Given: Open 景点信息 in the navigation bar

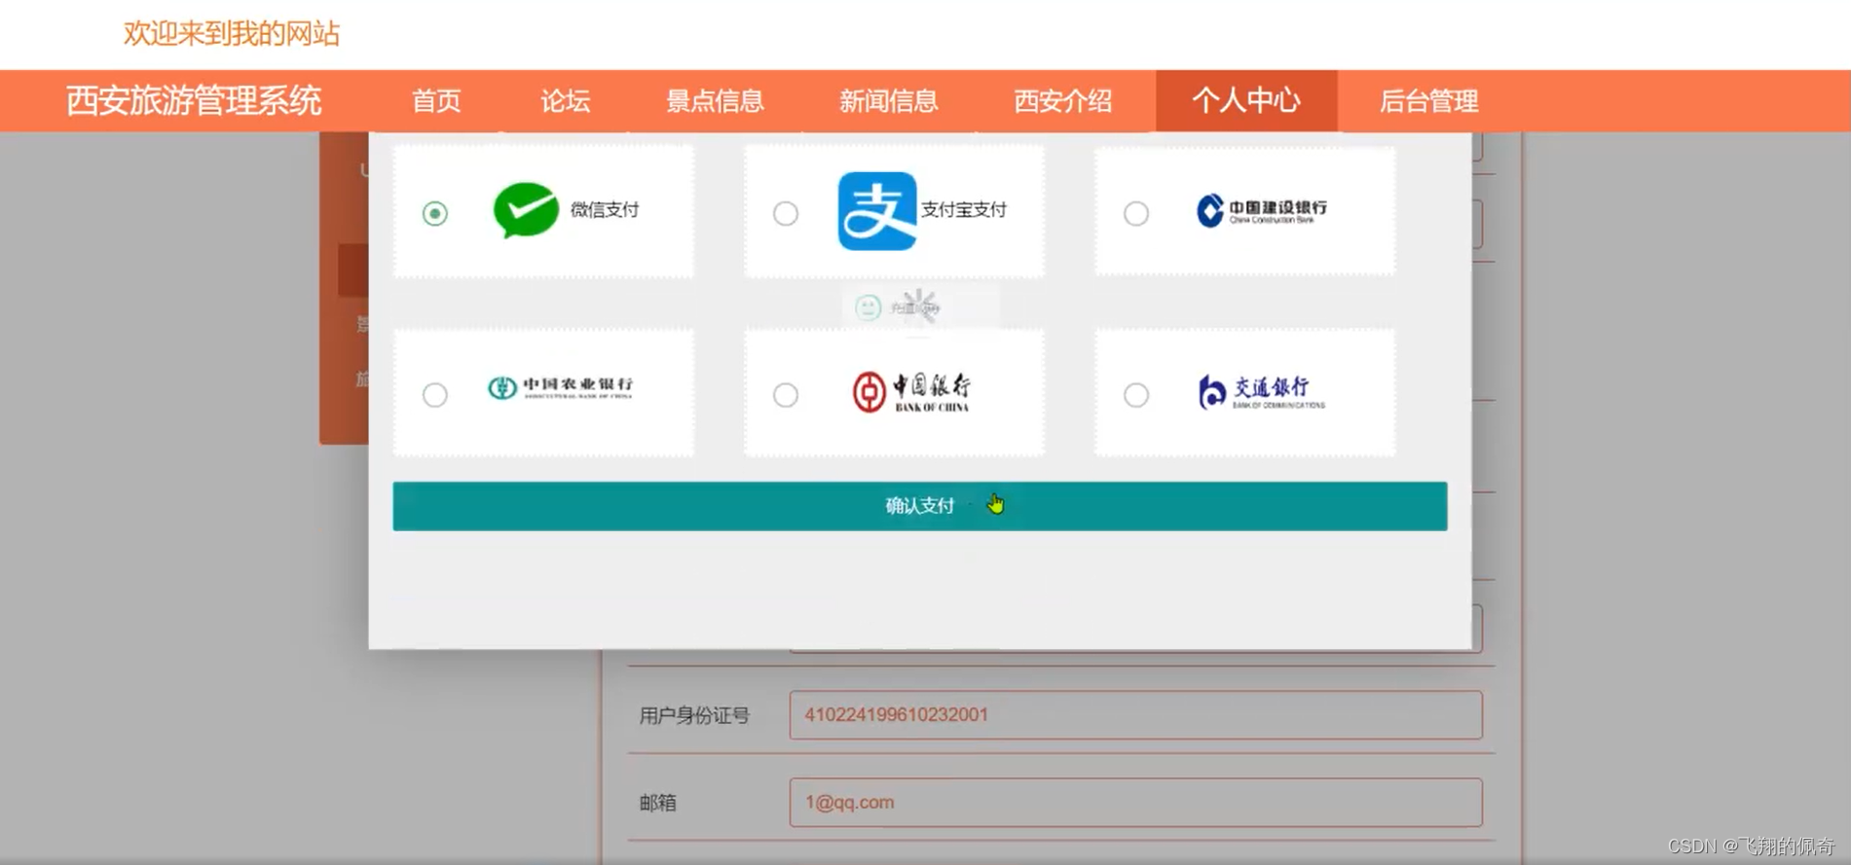Looking at the screenshot, I should point(715,101).
